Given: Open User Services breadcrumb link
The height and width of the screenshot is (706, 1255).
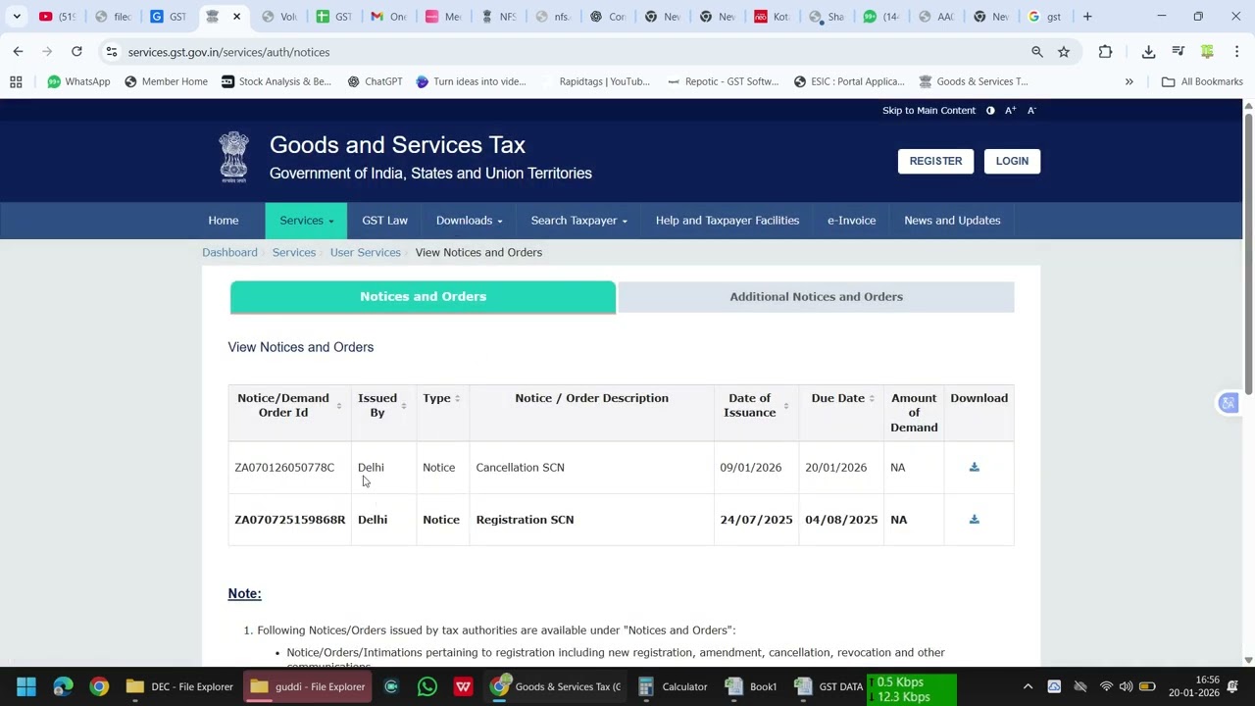Looking at the screenshot, I should point(365,253).
